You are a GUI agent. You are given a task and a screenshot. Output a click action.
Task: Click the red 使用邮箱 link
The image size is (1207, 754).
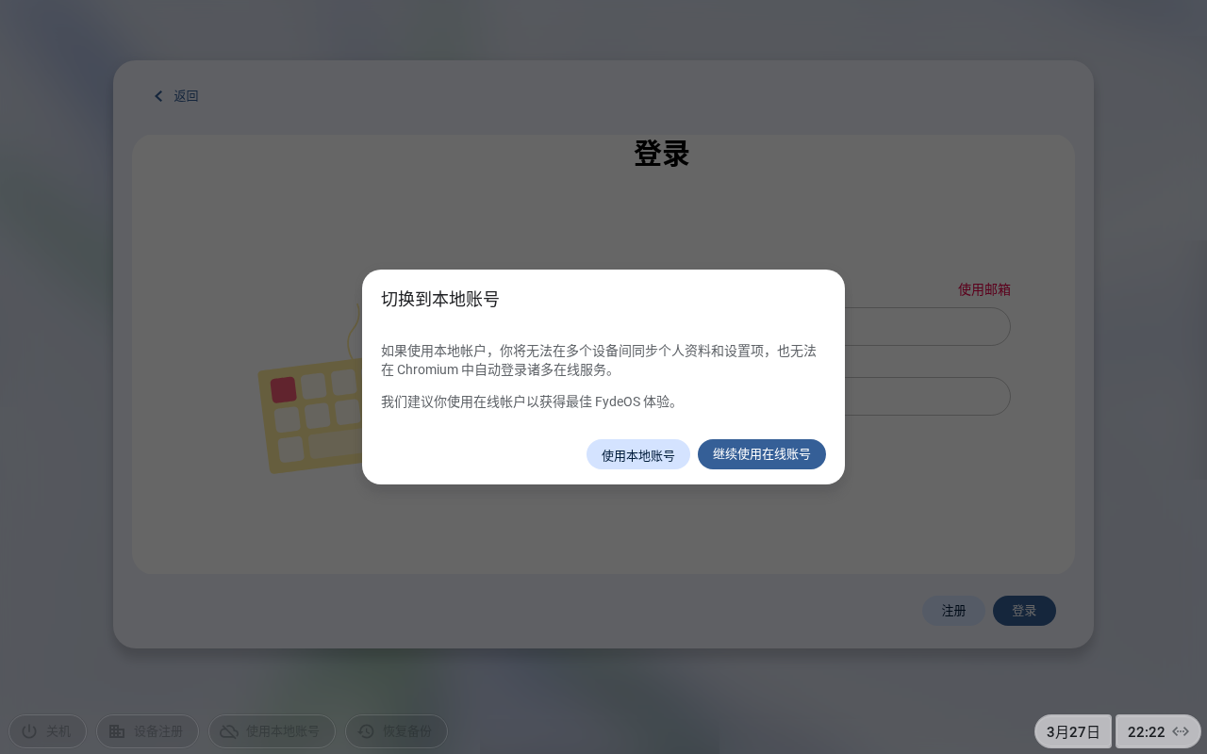[x=984, y=289]
